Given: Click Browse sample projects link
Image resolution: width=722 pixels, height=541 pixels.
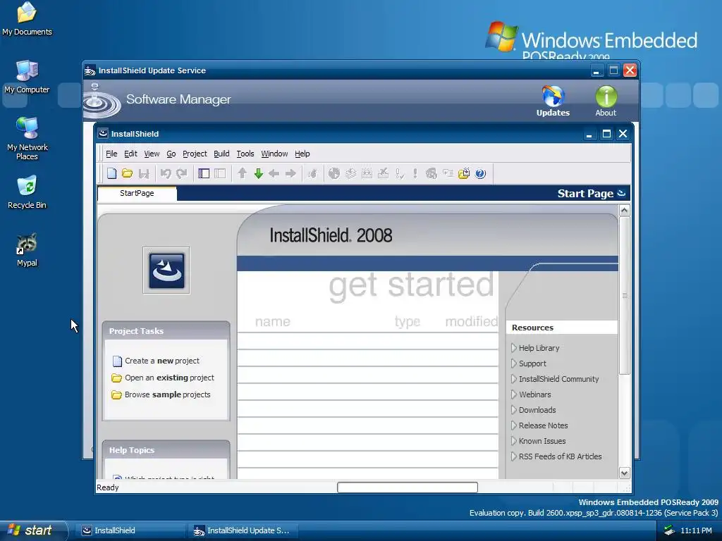Looking at the screenshot, I should click(x=168, y=394).
